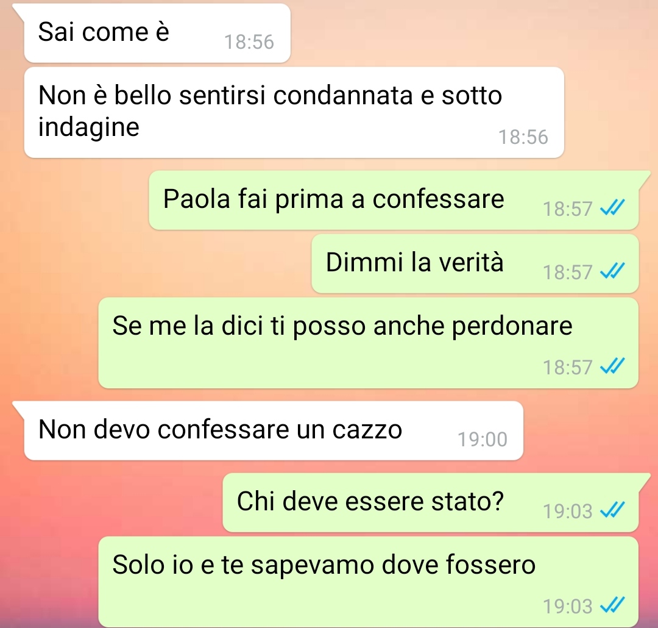The width and height of the screenshot is (658, 628).
Task: Tap the 'Dimmi la verità' bubble
Action: pos(475,263)
